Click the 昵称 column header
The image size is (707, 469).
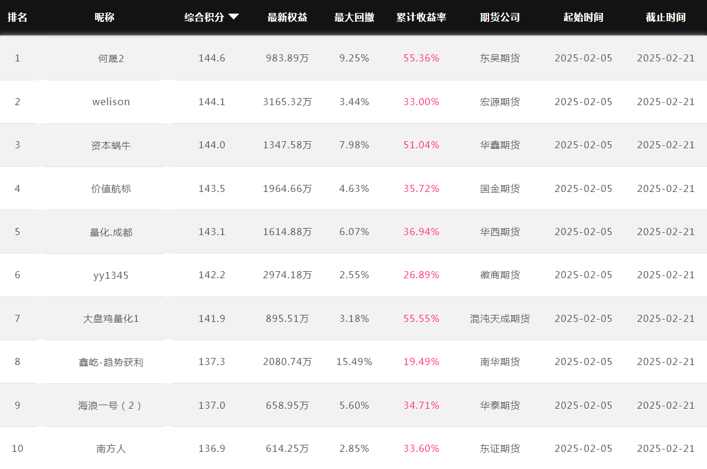105,17
